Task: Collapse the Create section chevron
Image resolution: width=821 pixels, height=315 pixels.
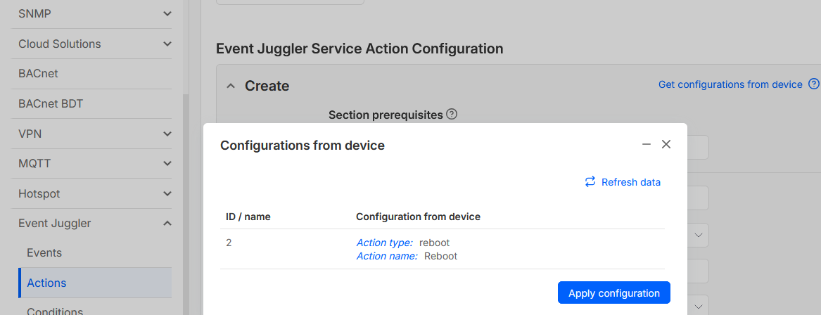Action: point(230,86)
